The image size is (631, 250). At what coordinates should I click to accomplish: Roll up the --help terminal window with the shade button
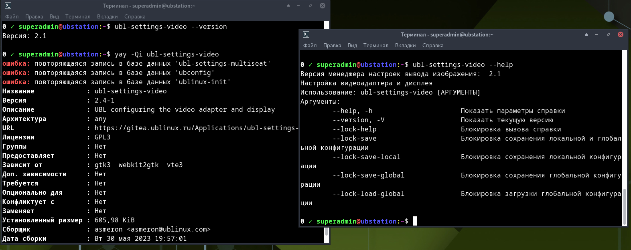coord(586,34)
